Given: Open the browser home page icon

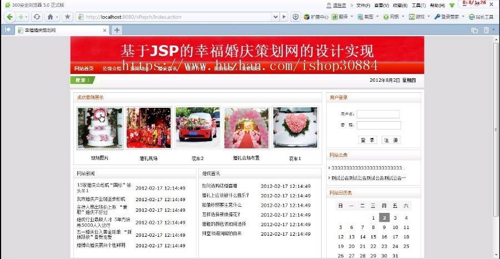Looking at the screenshot, I should [x=51, y=17].
